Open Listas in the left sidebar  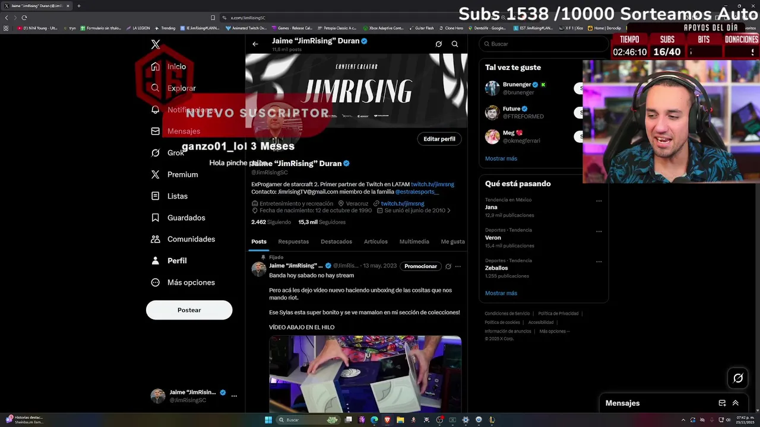click(x=169, y=196)
